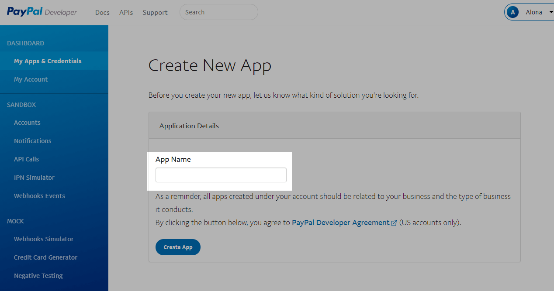
Task: Focus the Search field in header
Action: click(x=219, y=12)
